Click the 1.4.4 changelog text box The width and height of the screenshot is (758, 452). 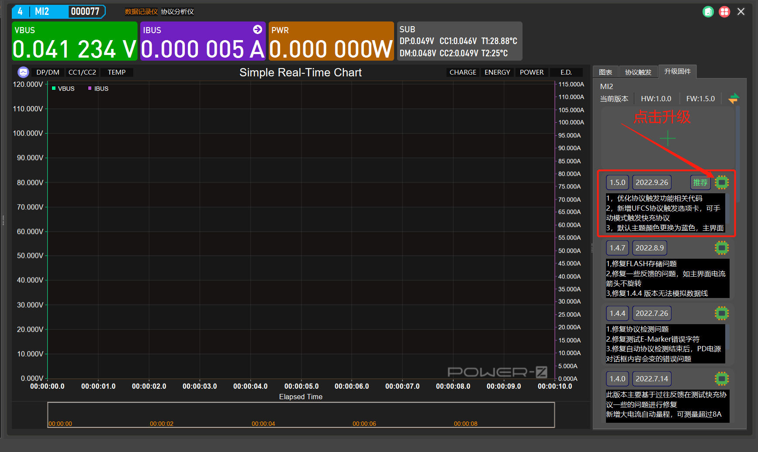click(x=665, y=344)
